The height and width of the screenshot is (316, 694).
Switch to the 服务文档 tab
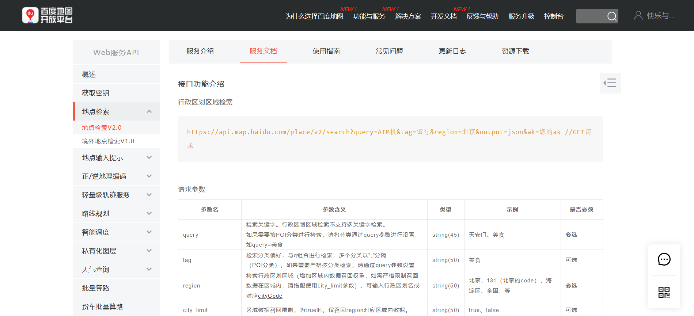point(263,51)
